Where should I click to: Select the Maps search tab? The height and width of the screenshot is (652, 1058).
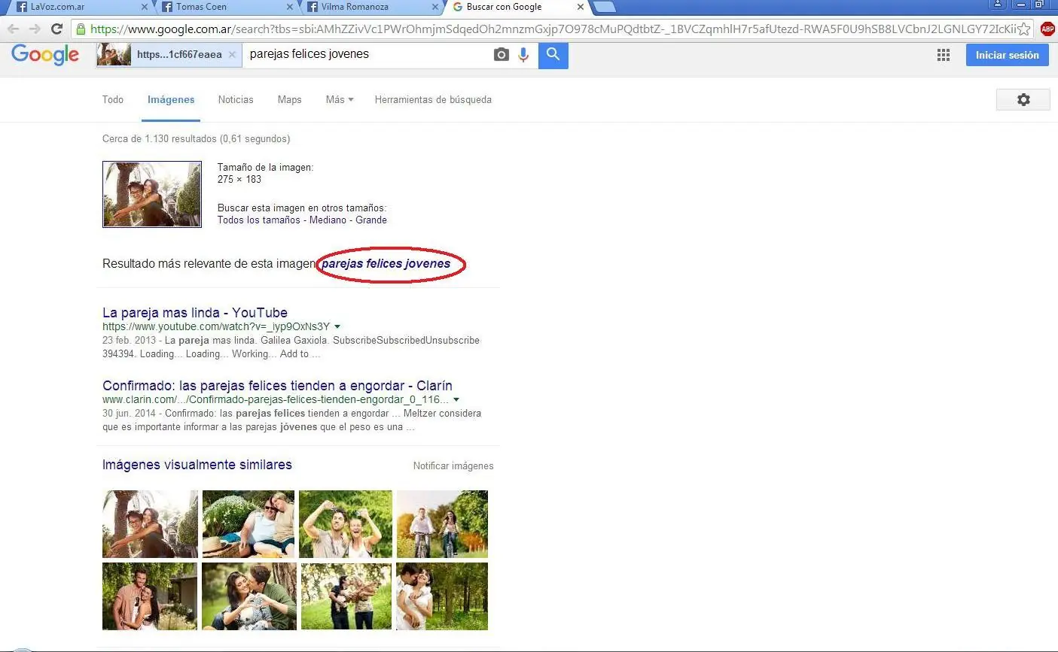(x=289, y=99)
